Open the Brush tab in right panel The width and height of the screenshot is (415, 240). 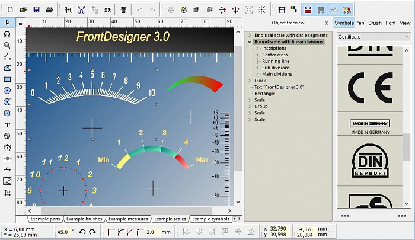click(x=375, y=23)
